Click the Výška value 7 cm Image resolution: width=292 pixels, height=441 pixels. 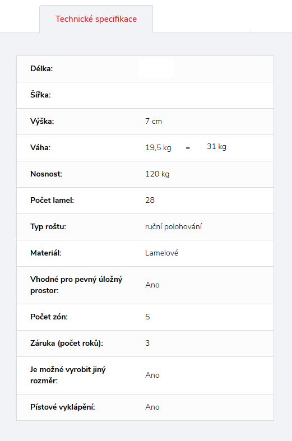click(154, 121)
